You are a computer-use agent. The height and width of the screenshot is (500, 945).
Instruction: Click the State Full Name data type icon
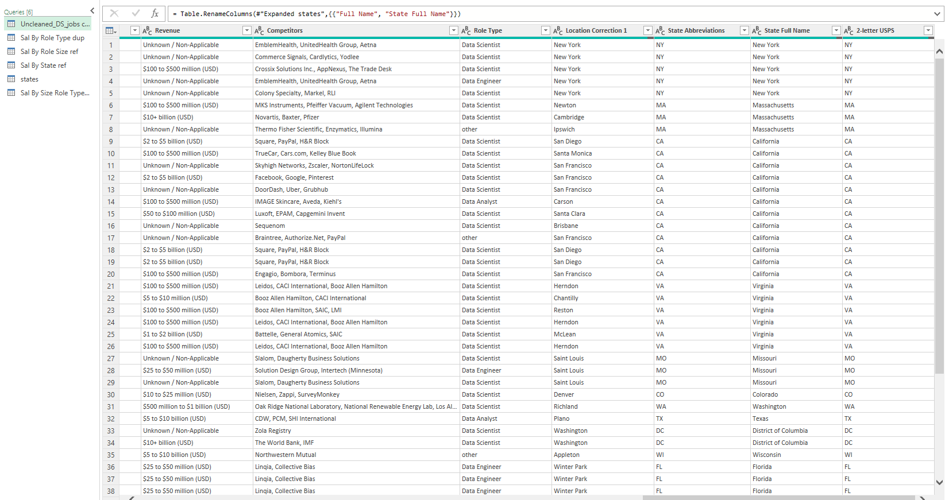(x=757, y=30)
